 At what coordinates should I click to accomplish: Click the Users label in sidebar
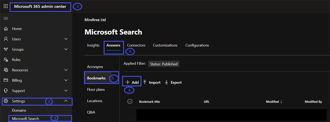click(x=16, y=39)
